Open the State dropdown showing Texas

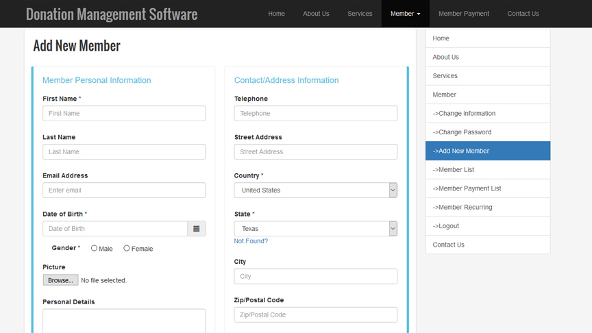pyautogui.click(x=315, y=229)
